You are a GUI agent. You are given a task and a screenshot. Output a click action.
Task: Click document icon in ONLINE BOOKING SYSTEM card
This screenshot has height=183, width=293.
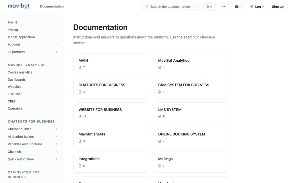coord(160,141)
